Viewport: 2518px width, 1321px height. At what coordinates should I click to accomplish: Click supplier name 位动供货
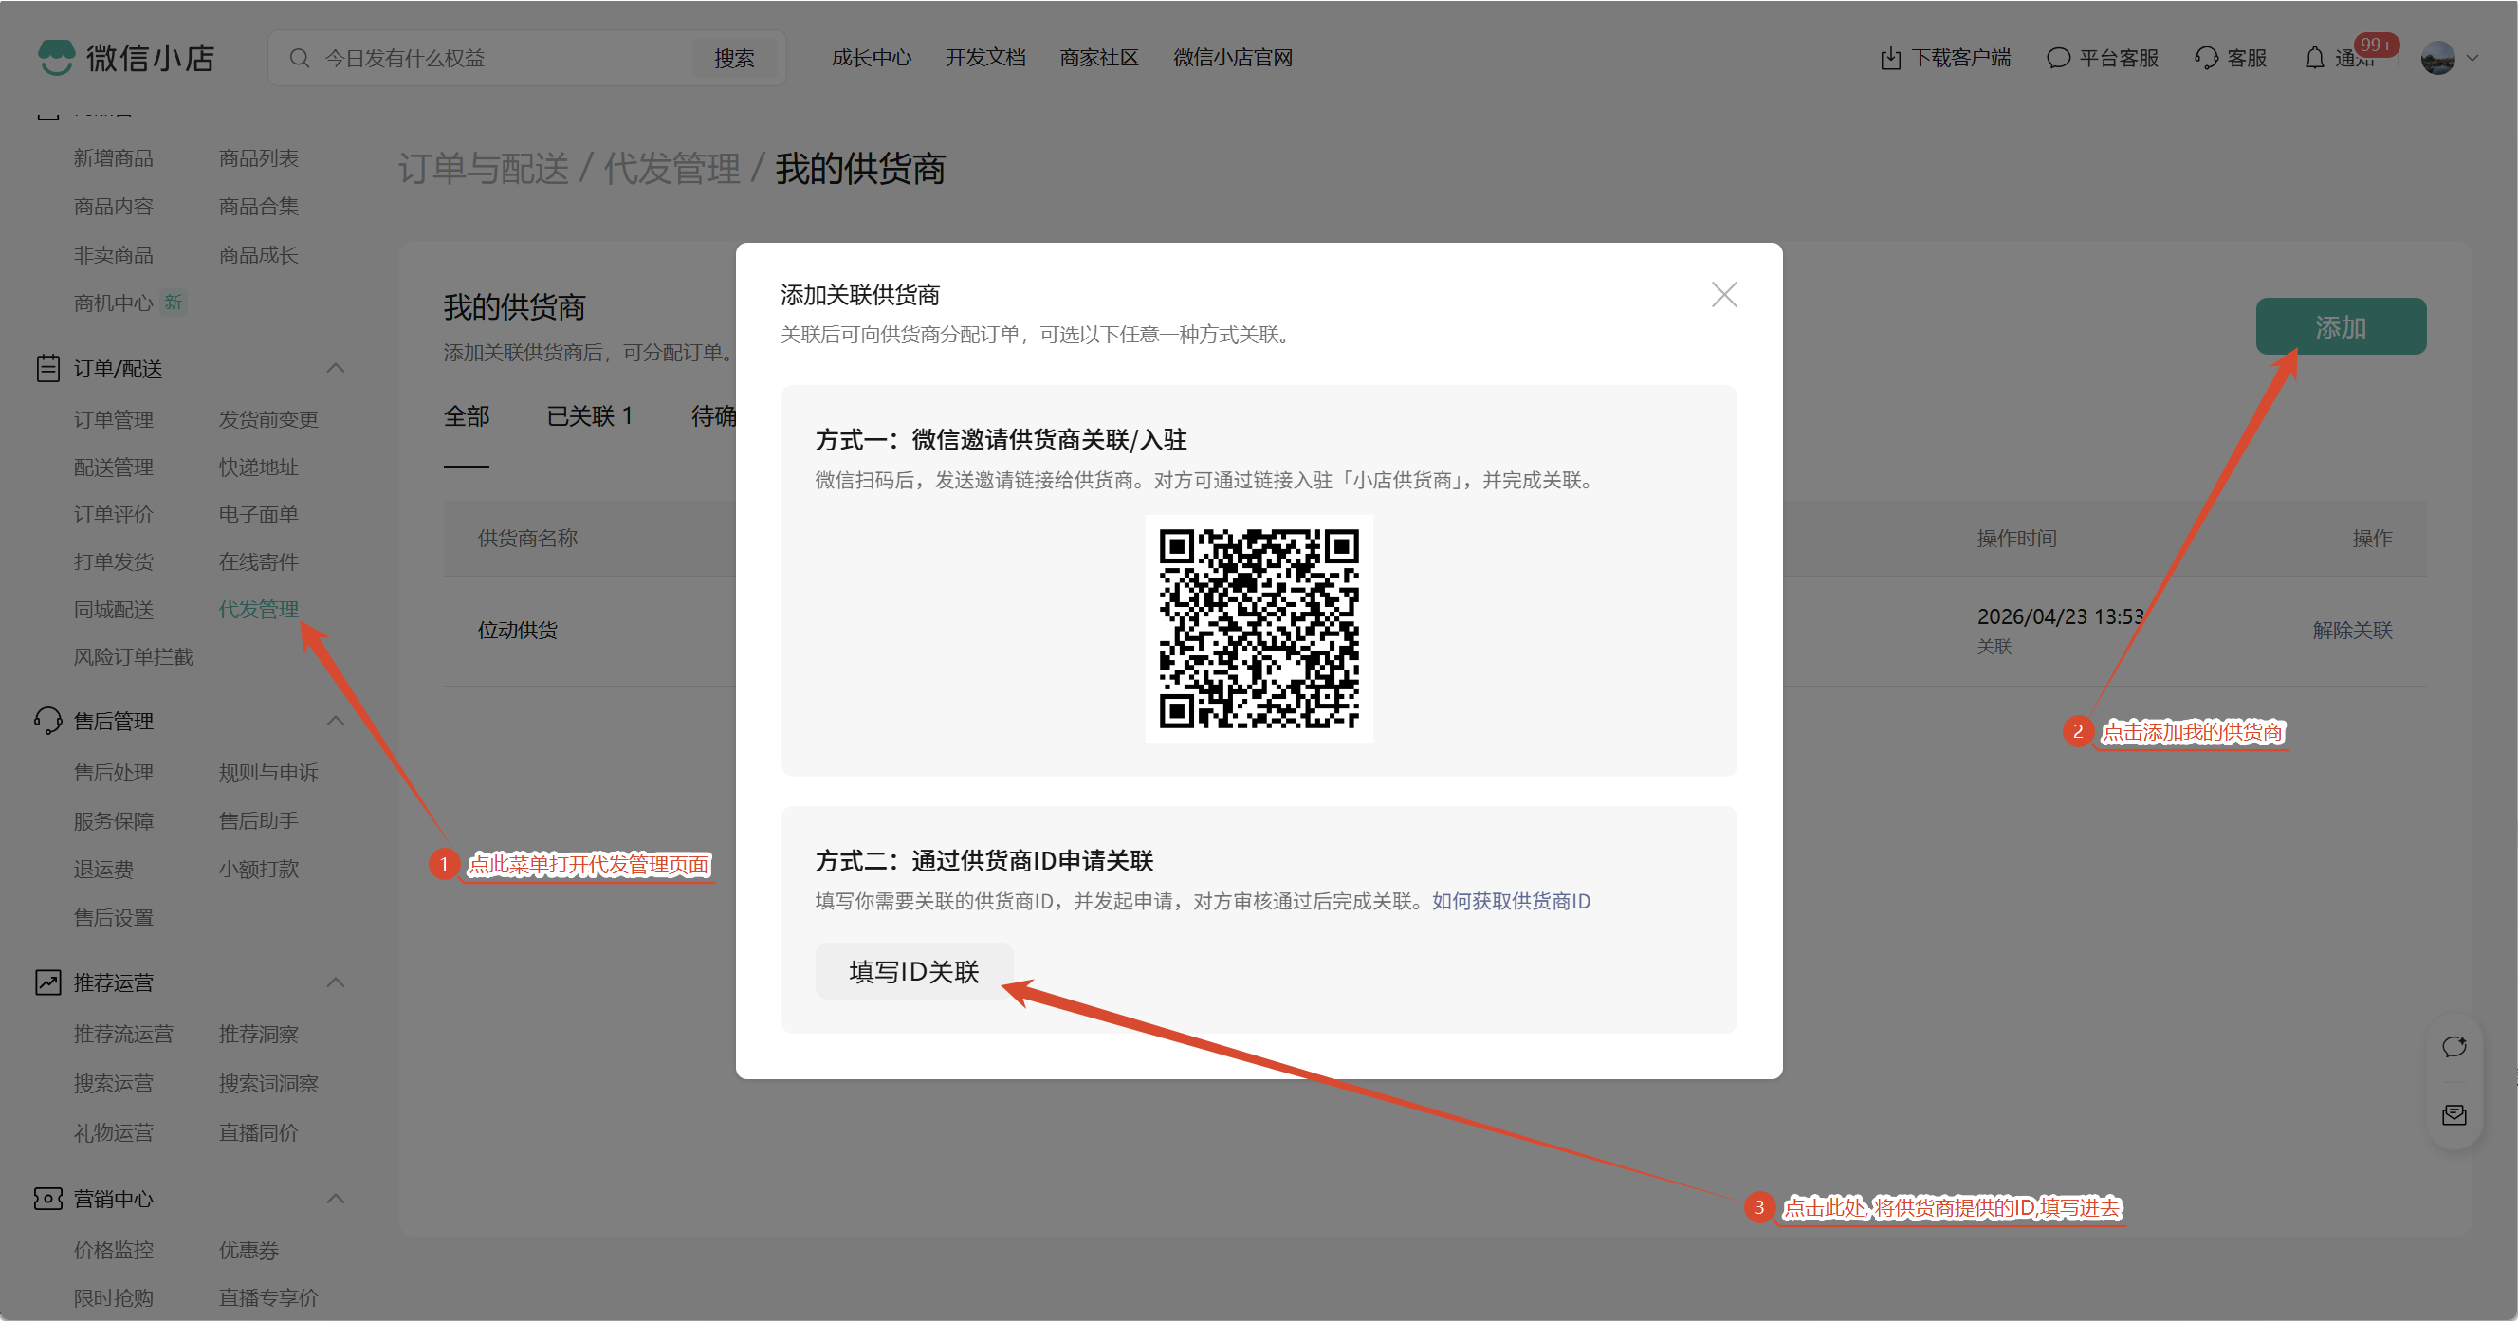(x=517, y=631)
